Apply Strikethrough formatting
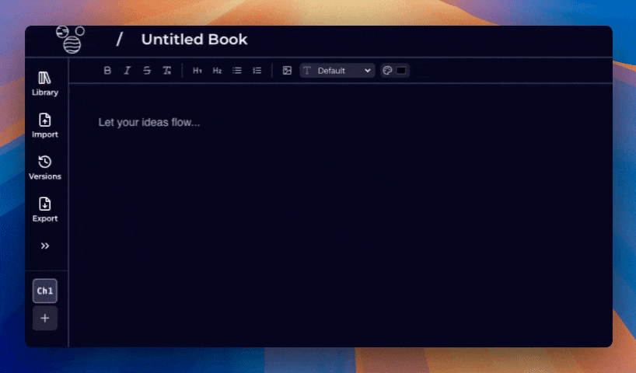This screenshot has height=373, width=636. [x=147, y=71]
